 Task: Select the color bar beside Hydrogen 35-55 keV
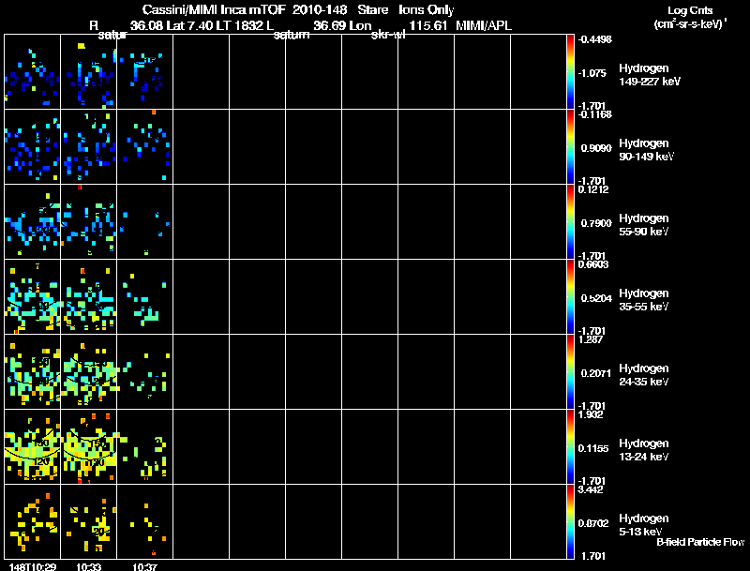(570, 297)
